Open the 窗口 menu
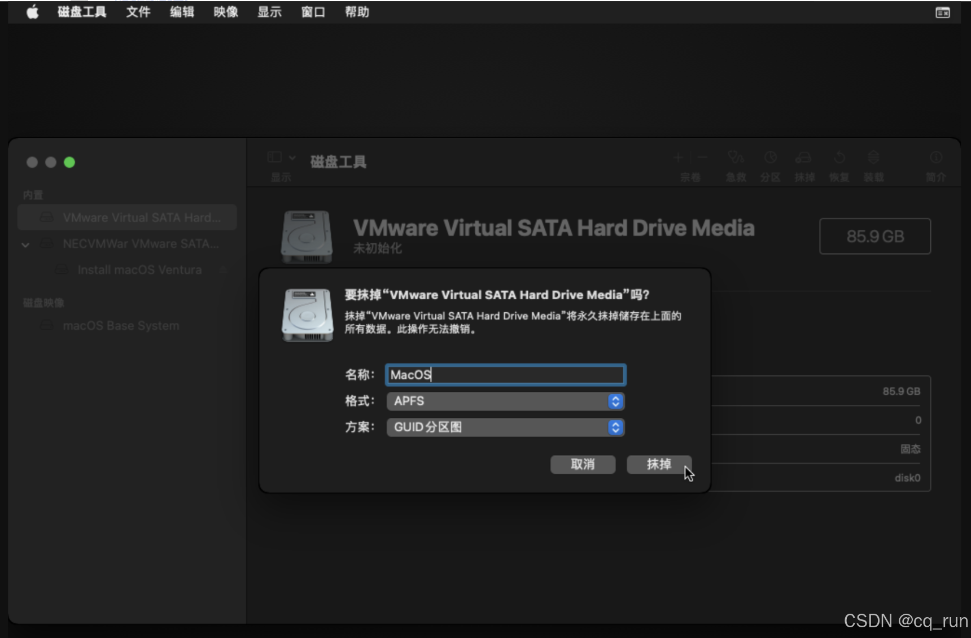The height and width of the screenshot is (638, 971). click(x=313, y=12)
